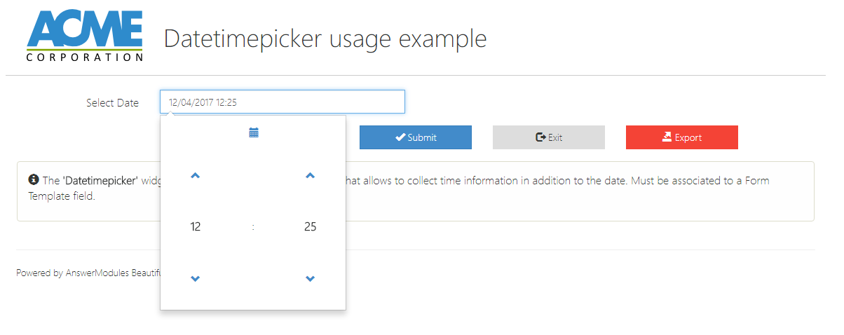Viewport: 844px width, 335px height.
Task: Click the Select Date input field
Action: (282, 102)
